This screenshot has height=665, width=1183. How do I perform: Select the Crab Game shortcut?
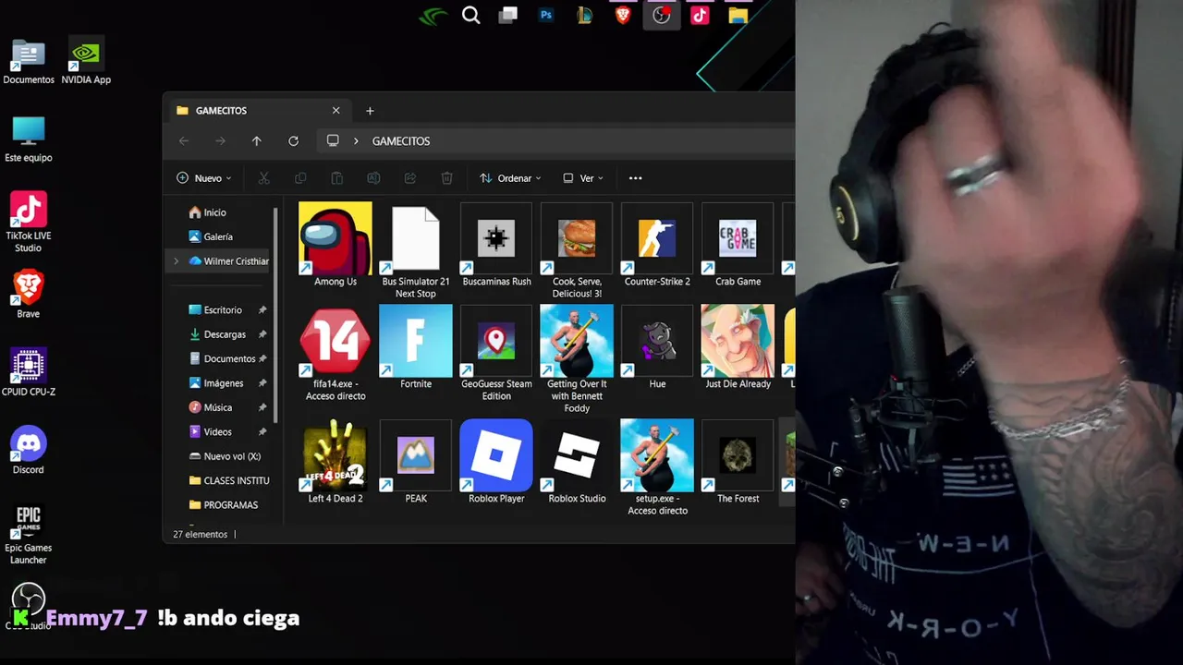point(738,243)
